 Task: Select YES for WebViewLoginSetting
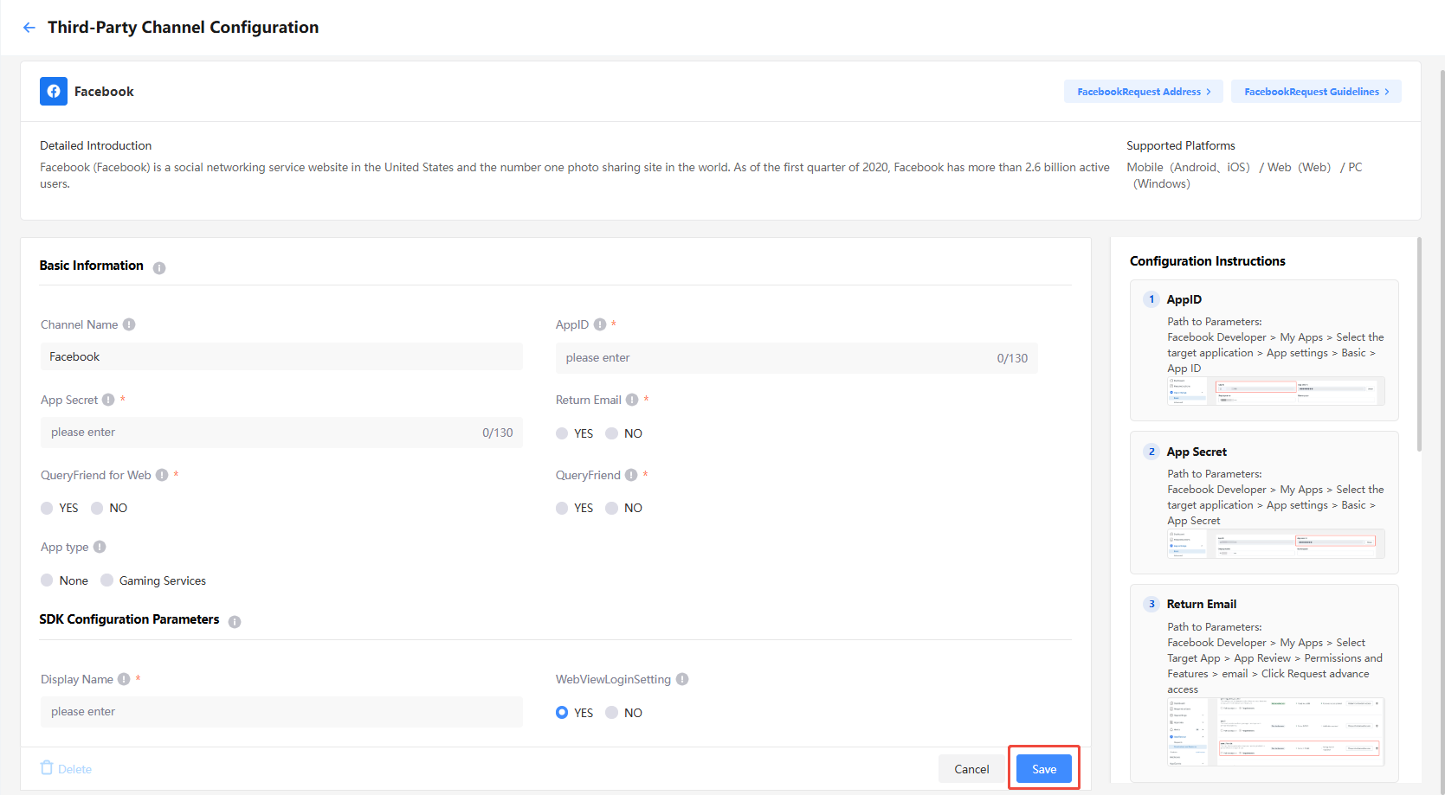[562, 713]
